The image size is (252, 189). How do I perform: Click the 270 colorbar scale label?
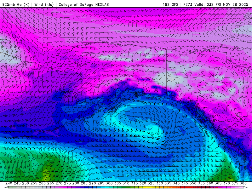pyautogui.click(x=59, y=183)
